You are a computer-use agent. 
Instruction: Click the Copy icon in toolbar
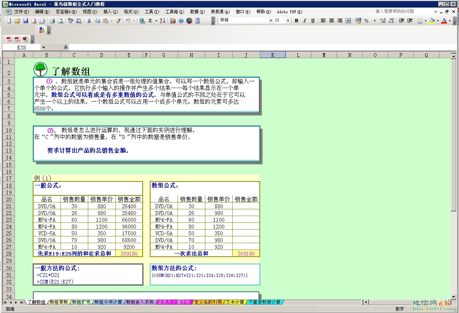(97, 21)
